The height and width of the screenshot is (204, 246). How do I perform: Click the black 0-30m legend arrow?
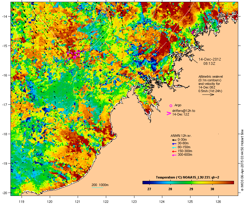(x=174, y=140)
